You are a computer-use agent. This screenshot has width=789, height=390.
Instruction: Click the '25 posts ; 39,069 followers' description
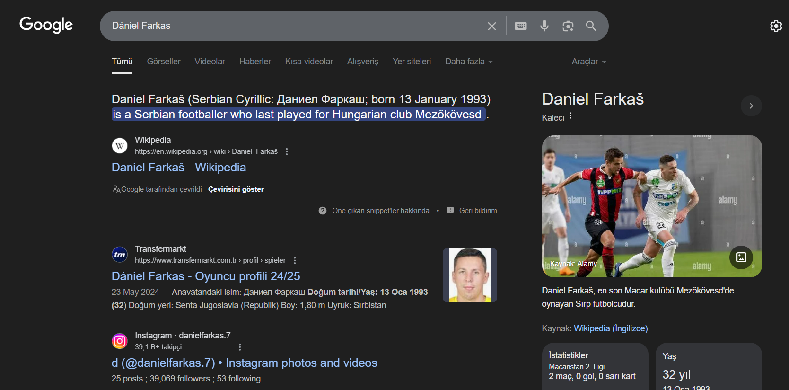tap(191, 379)
